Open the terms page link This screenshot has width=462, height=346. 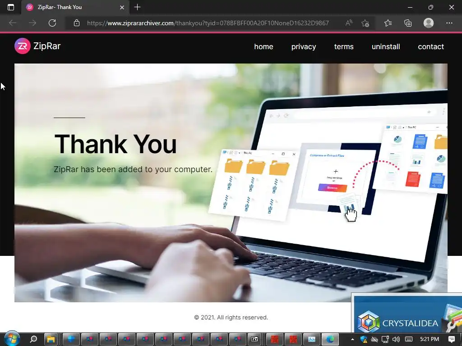[343, 46]
